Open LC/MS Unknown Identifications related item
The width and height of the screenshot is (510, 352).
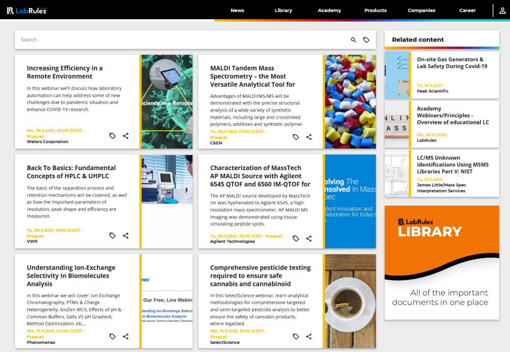(x=452, y=165)
